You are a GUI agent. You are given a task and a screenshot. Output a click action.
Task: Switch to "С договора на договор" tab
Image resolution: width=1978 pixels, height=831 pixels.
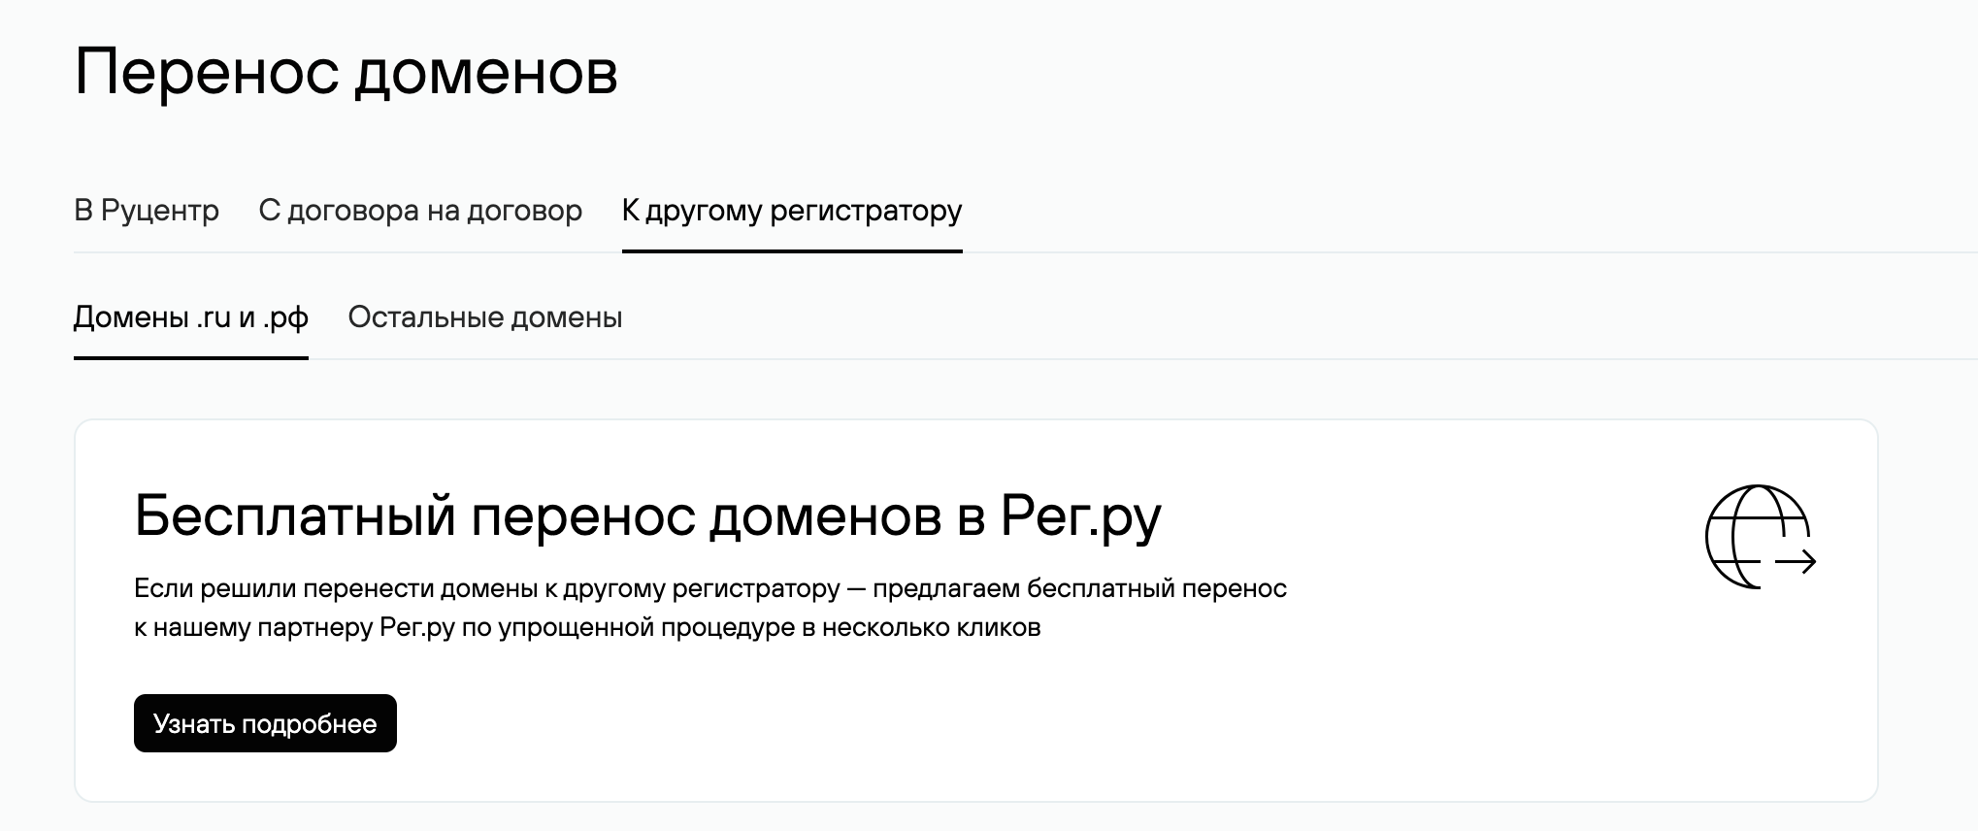tap(420, 211)
